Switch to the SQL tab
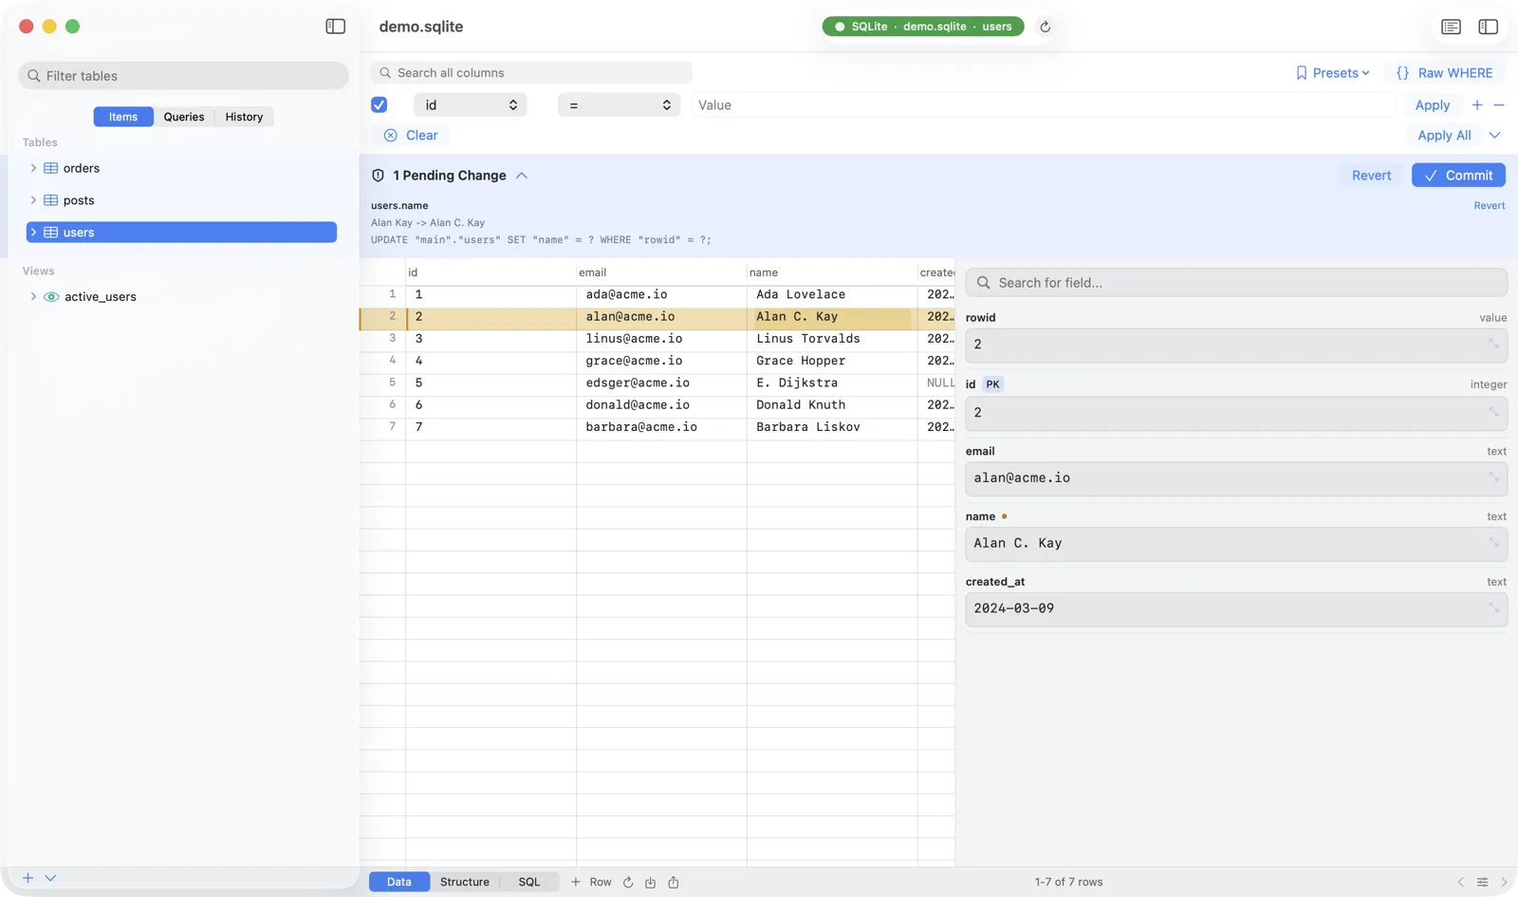Image resolution: width=1518 pixels, height=897 pixels. 529,882
